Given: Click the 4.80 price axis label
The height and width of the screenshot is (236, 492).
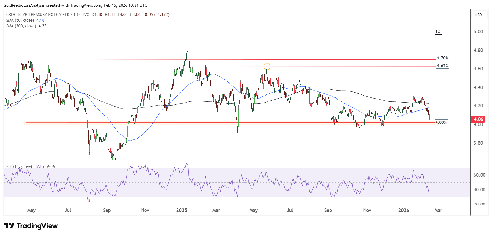Looking at the screenshot, I should tap(478, 50).
